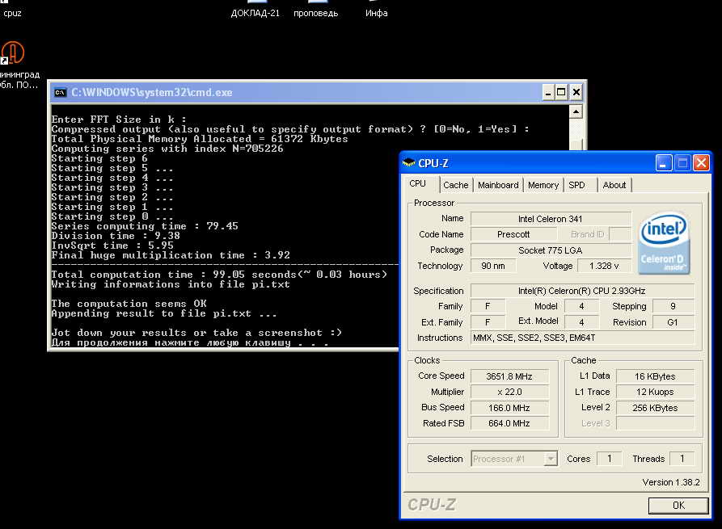
Task: Maximize the cmd.exe window
Action: tap(561, 92)
